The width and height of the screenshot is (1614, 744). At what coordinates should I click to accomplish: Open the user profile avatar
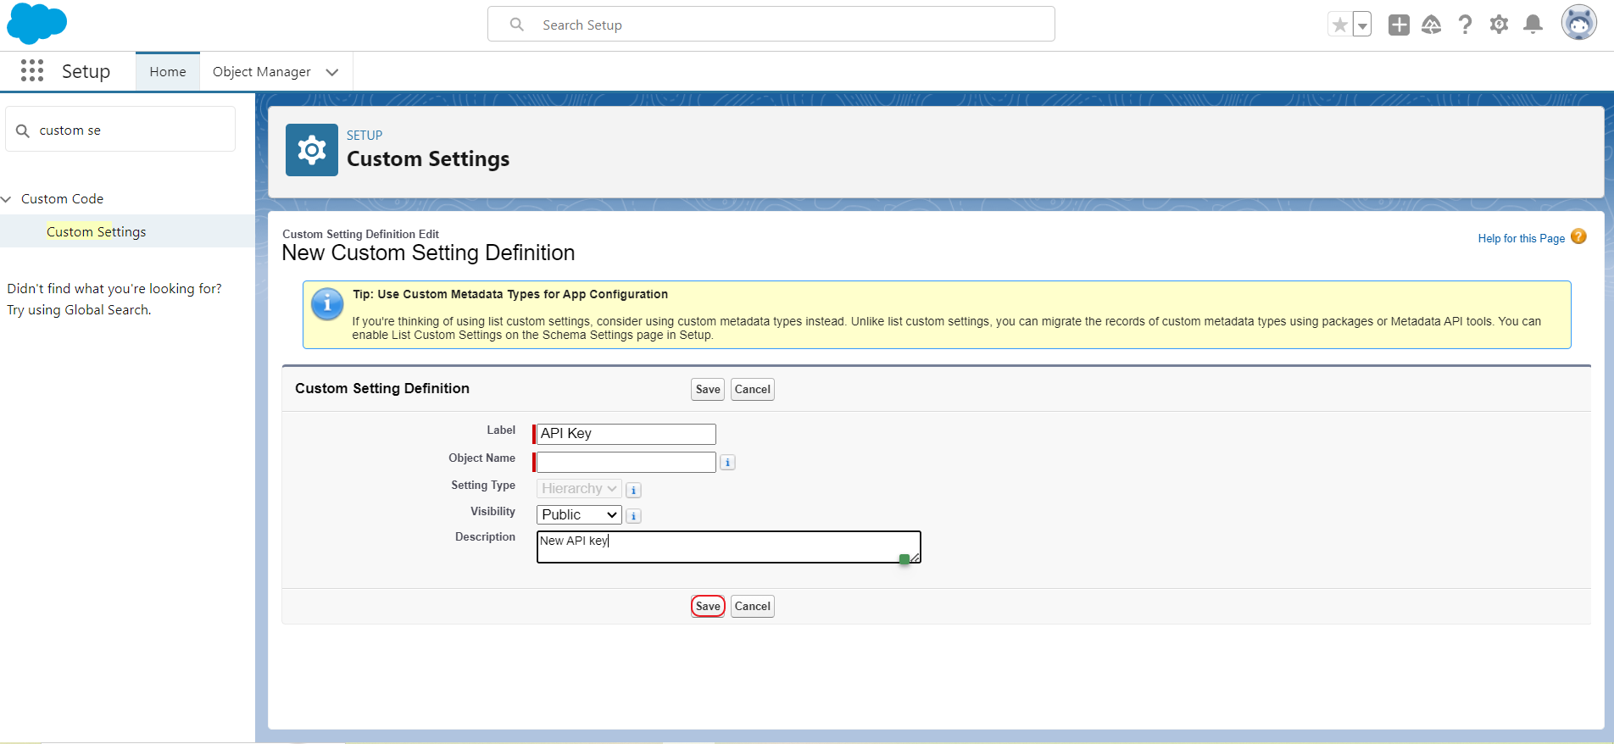pos(1578,24)
